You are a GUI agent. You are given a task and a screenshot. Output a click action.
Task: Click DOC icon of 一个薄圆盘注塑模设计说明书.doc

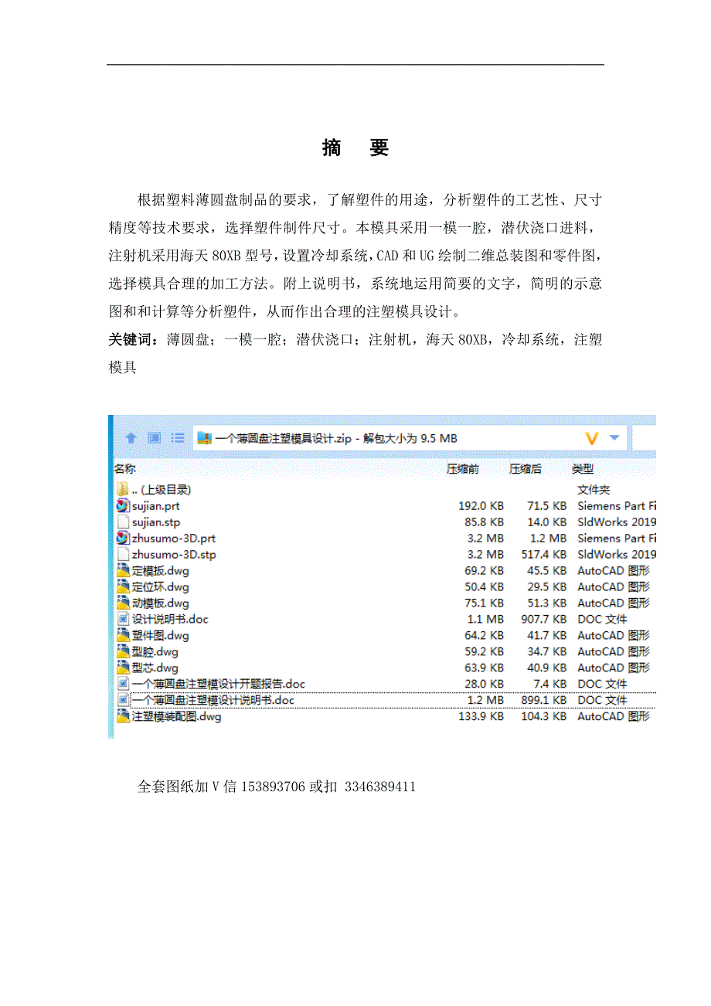click(122, 701)
